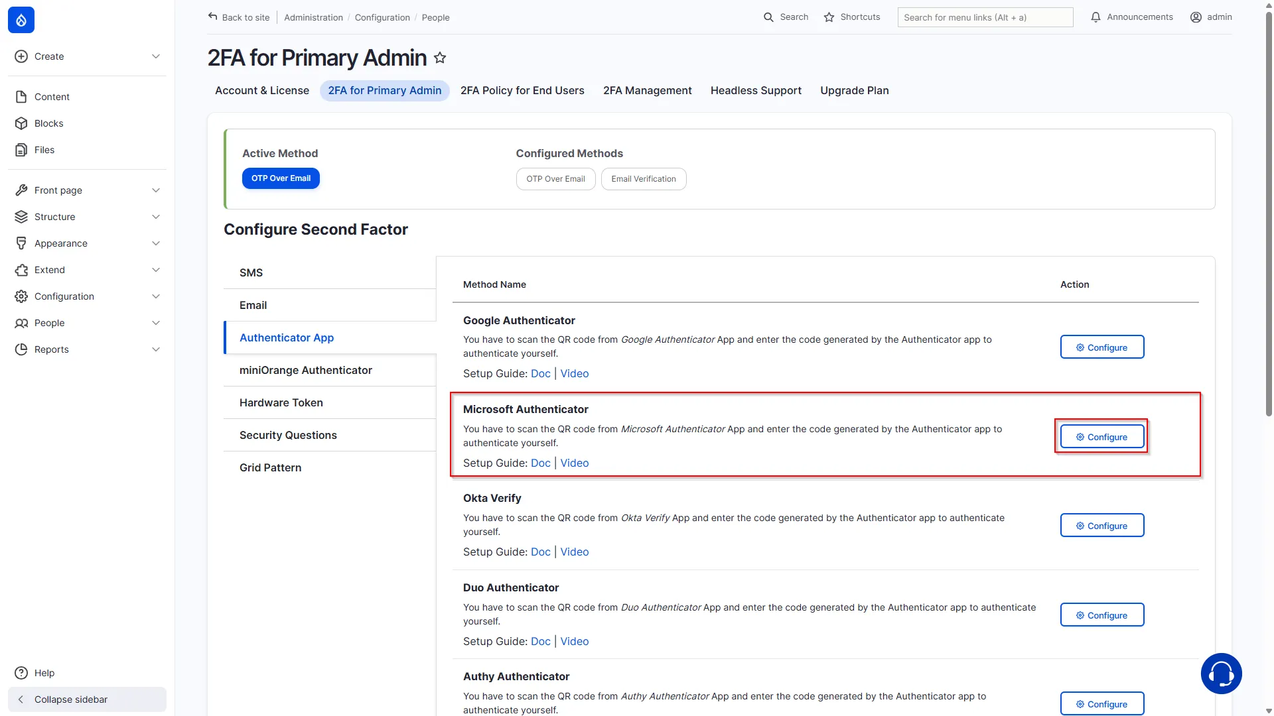Click the Structure layers icon
The width and height of the screenshot is (1274, 716).
[x=21, y=217]
